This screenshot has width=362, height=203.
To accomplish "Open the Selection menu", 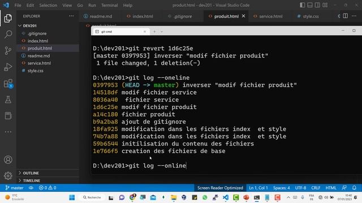I will [x=48, y=5].
